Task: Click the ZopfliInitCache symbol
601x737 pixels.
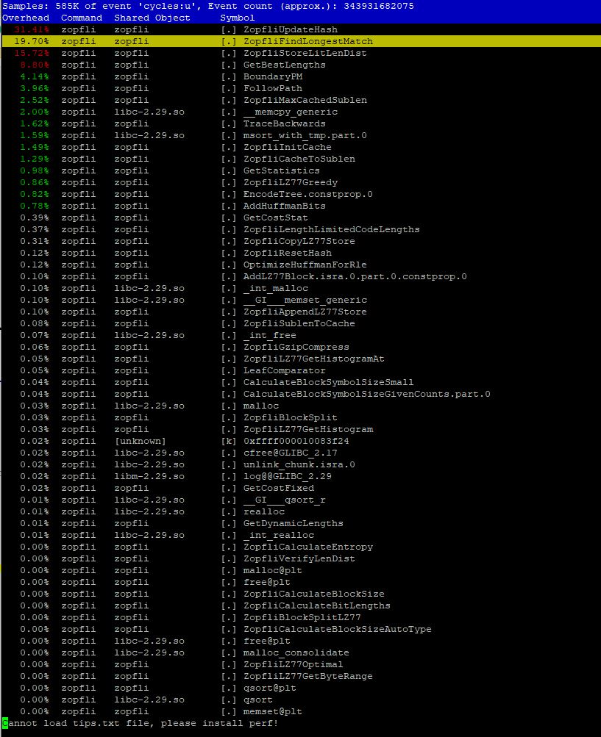Action: [287, 147]
